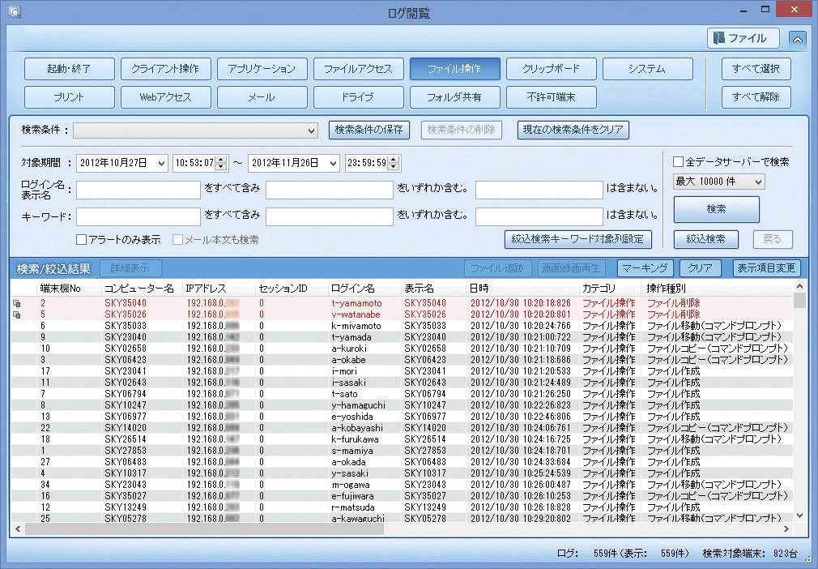Toggle メール log category

[x=262, y=97]
